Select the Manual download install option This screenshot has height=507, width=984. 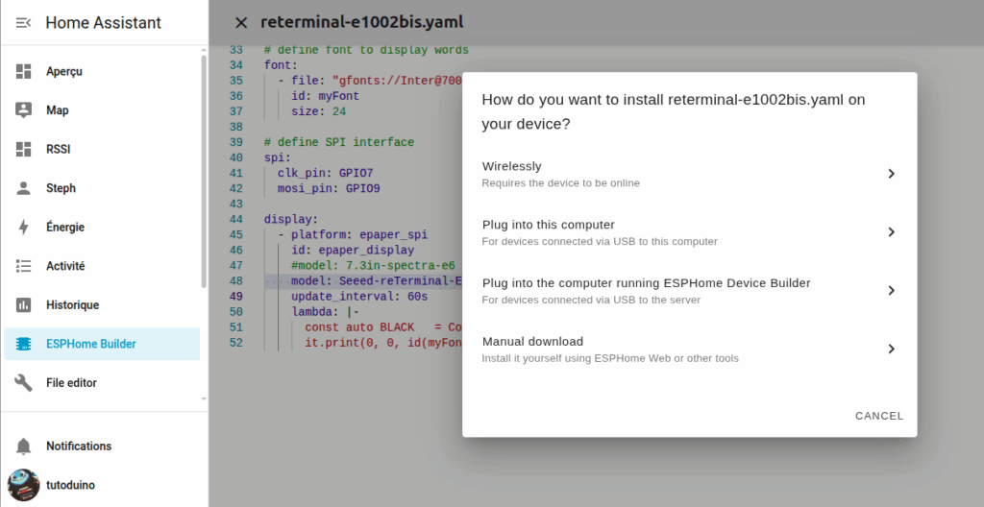click(609, 350)
